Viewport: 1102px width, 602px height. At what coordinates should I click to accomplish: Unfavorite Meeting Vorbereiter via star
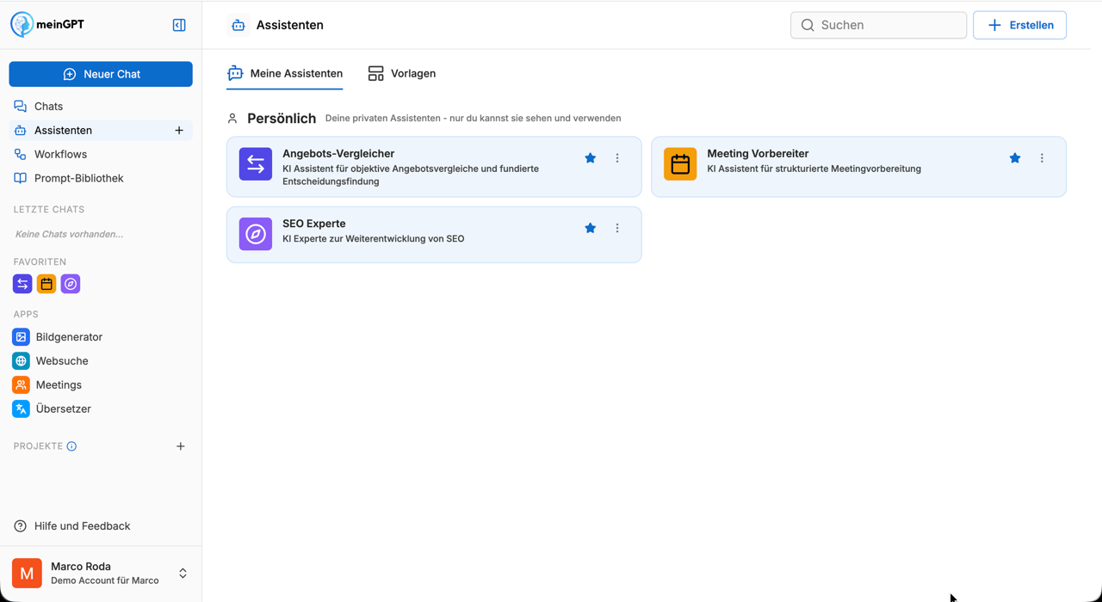click(x=1015, y=158)
